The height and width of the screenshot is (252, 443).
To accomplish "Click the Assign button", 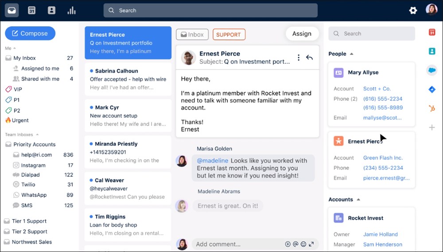I will [x=302, y=34].
